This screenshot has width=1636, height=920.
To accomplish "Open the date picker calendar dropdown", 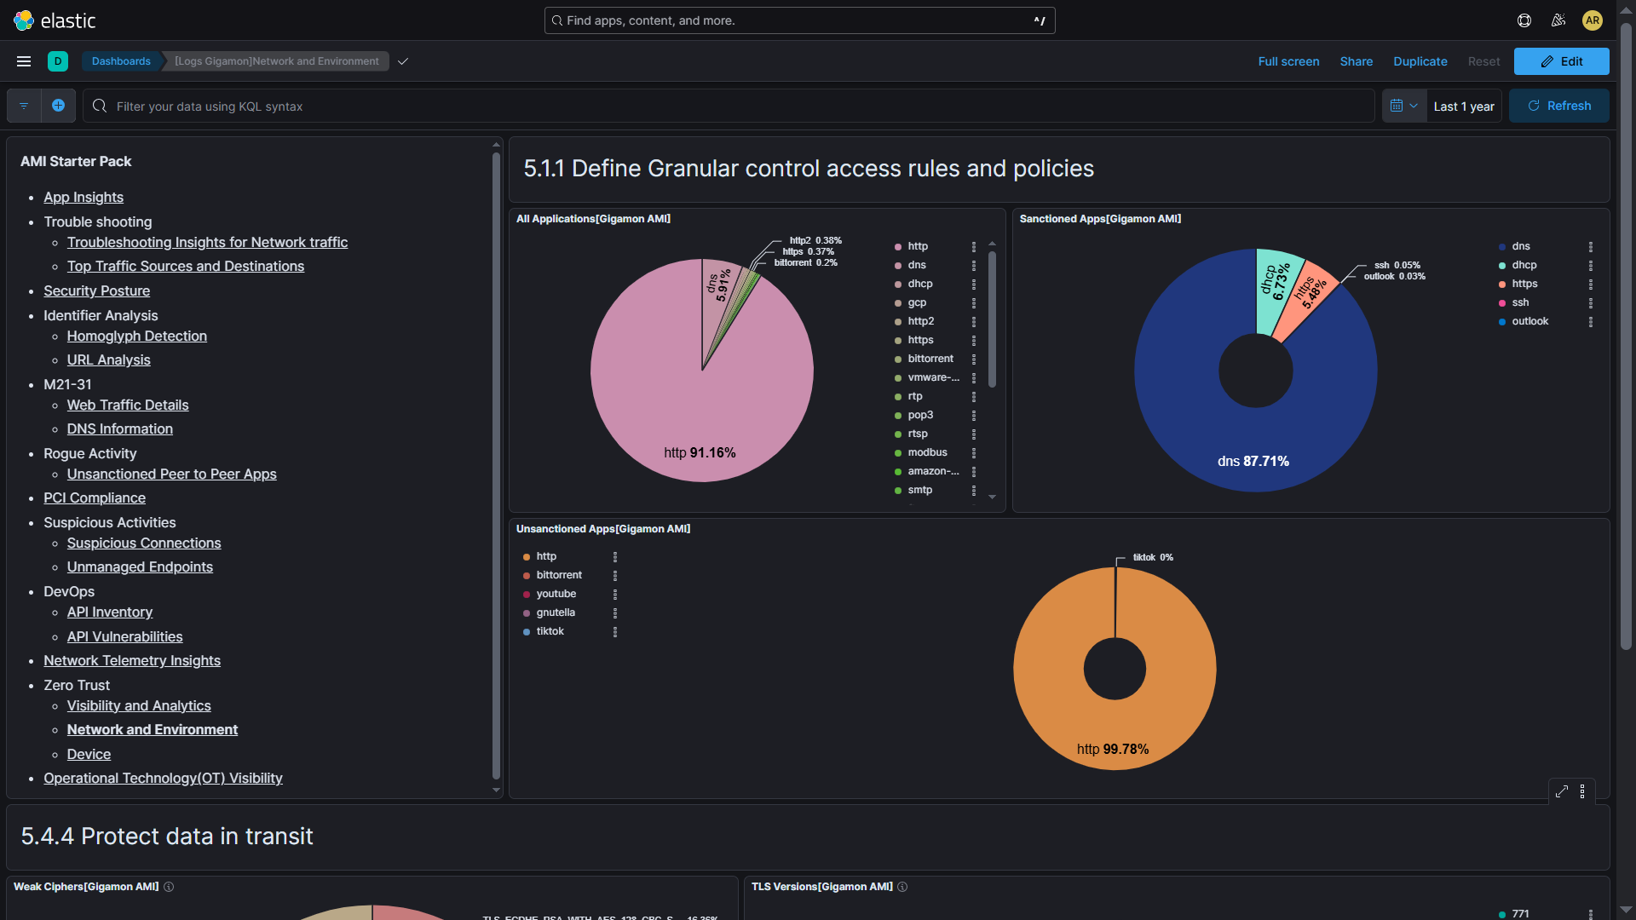I will (1403, 105).
